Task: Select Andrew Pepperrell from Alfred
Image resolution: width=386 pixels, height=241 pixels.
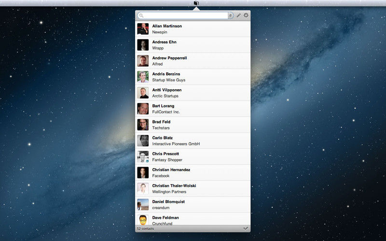Action: (193, 61)
